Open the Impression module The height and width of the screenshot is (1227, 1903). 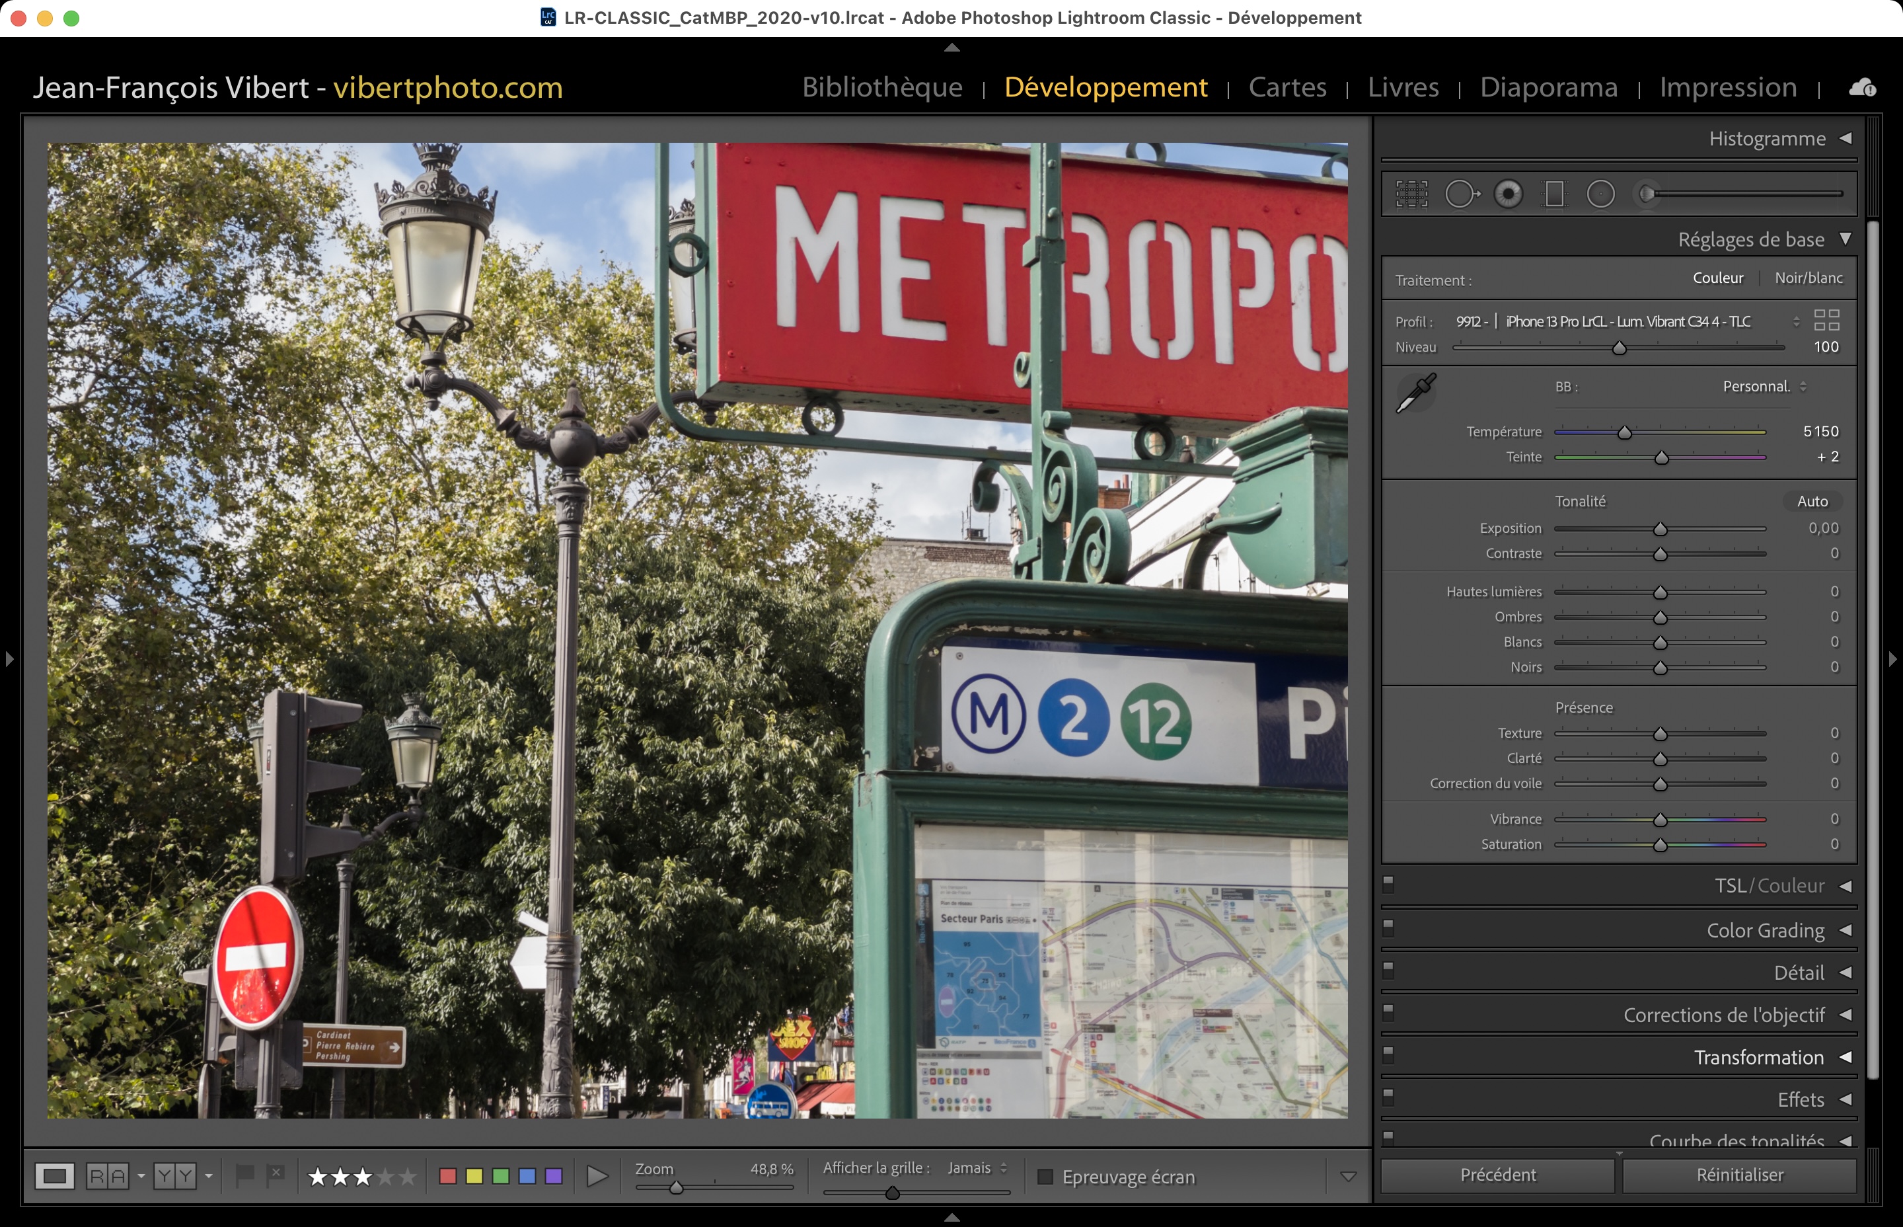point(1728,87)
